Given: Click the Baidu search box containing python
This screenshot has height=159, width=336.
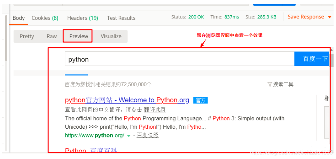Looking at the screenshot, I should tap(180, 59).
